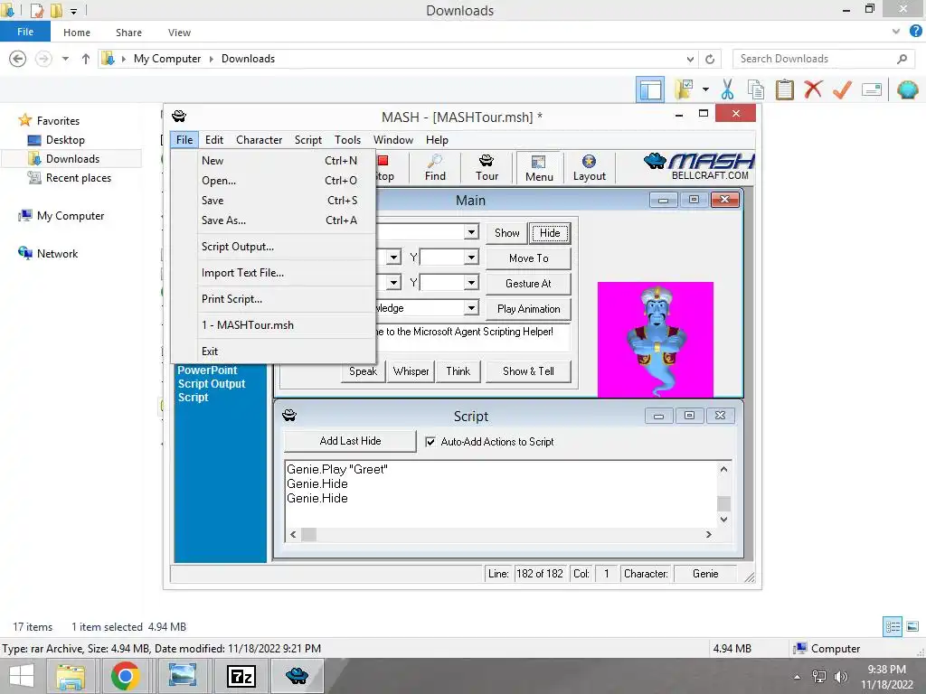Viewport: 926px width, 694px height.
Task: Expand the dropdown left of Show button
Action: (470, 232)
